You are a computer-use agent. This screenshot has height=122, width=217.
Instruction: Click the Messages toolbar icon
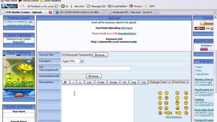click(x=88, y=6)
